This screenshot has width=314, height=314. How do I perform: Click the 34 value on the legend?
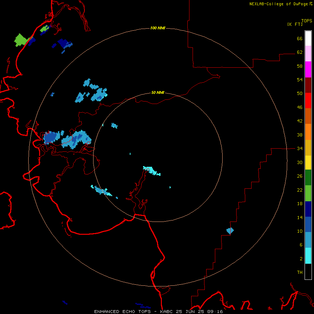300,149
